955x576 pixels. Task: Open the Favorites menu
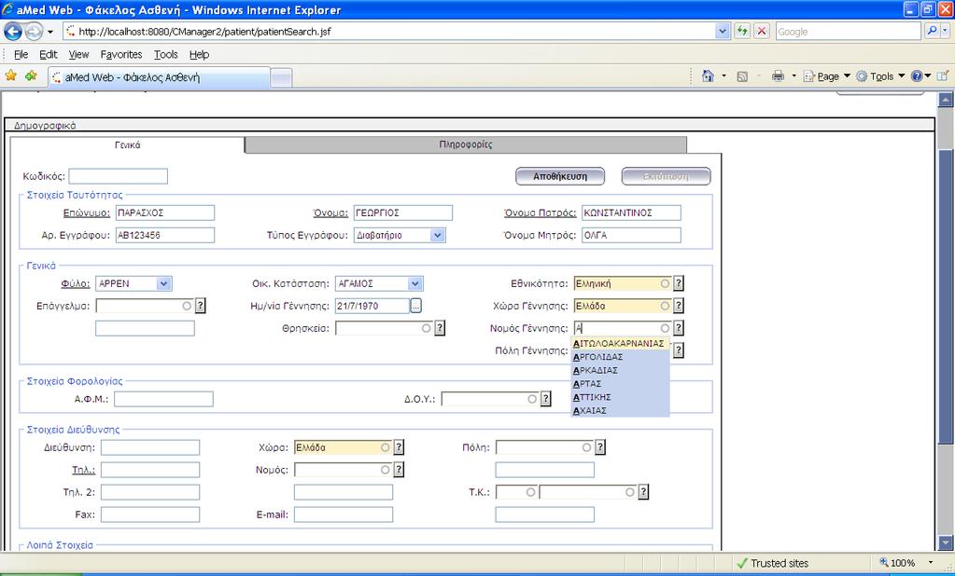[x=121, y=54]
